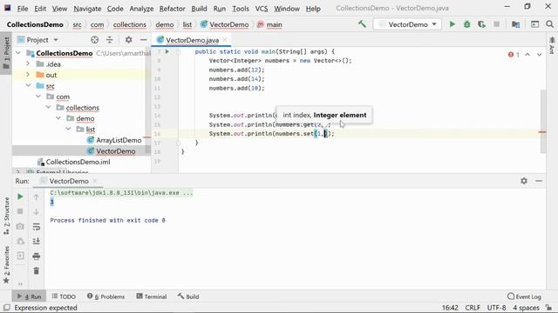Click stop button in Run panel
Screen dimensions: 558x313
(20, 211)
